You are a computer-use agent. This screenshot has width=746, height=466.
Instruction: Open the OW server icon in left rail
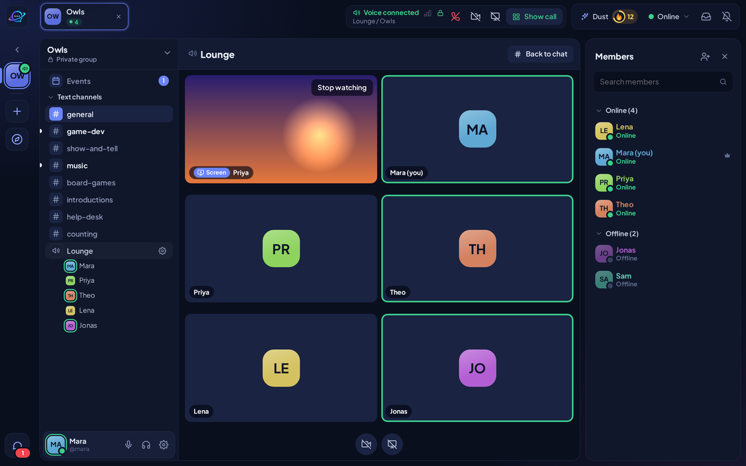tap(17, 76)
